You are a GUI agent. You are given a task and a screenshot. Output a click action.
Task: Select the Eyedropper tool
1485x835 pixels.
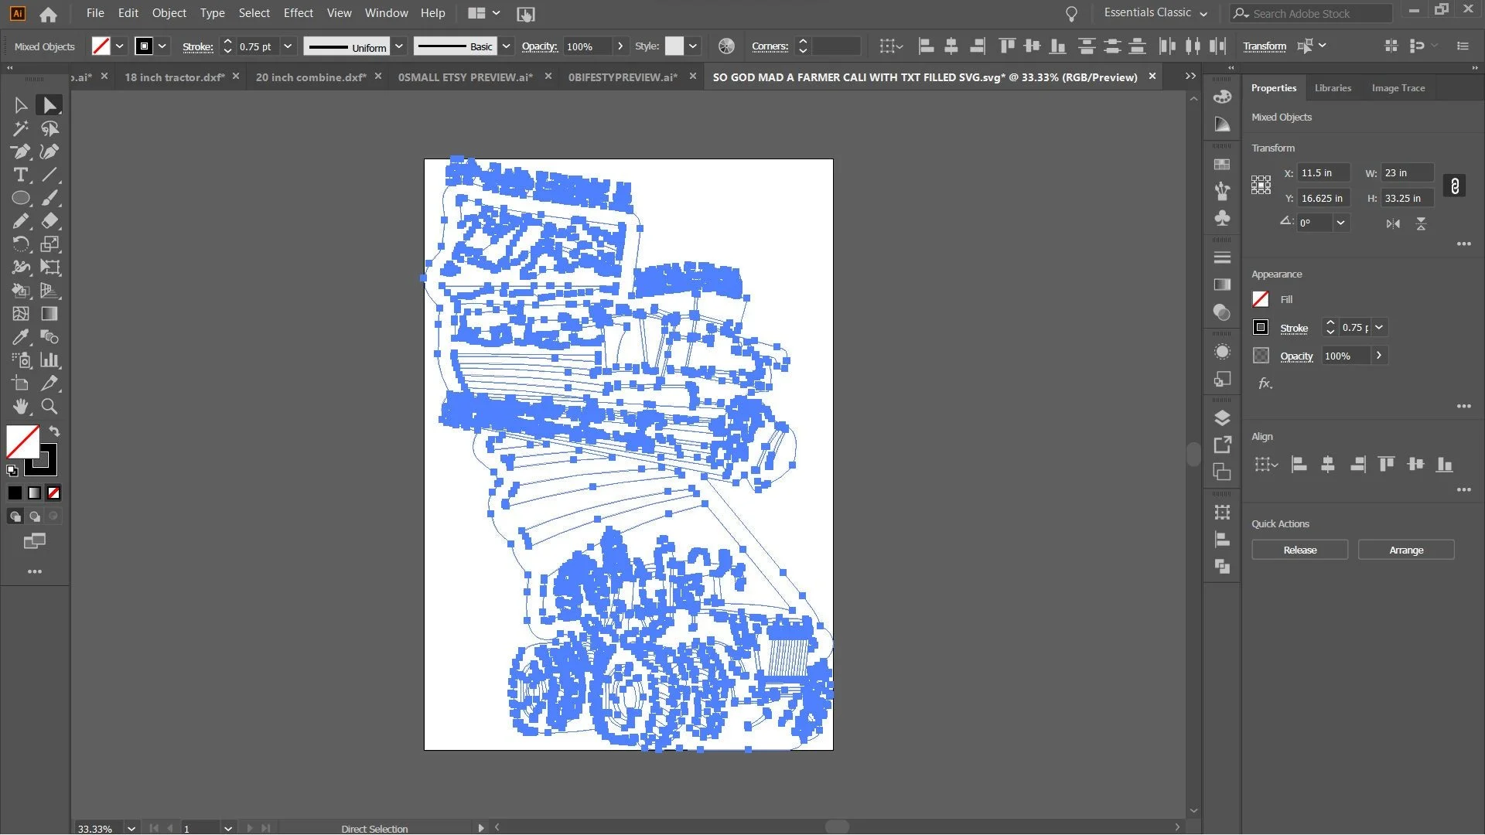pyautogui.click(x=21, y=337)
